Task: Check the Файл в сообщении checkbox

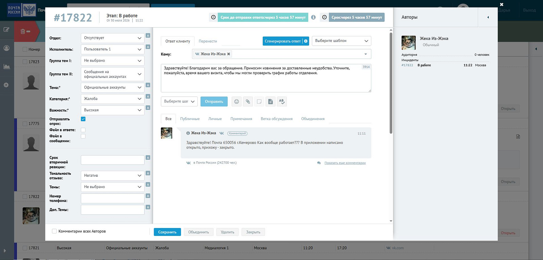Action: [x=83, y=136]
